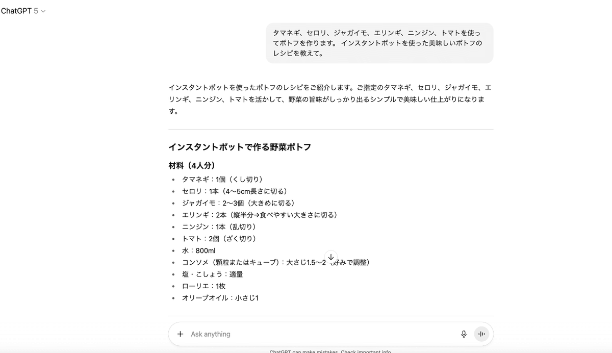Viewport: 612px width, 353px height.
Task: Click the ニンジン：1本 list item
Action: [x=219, y=226]
